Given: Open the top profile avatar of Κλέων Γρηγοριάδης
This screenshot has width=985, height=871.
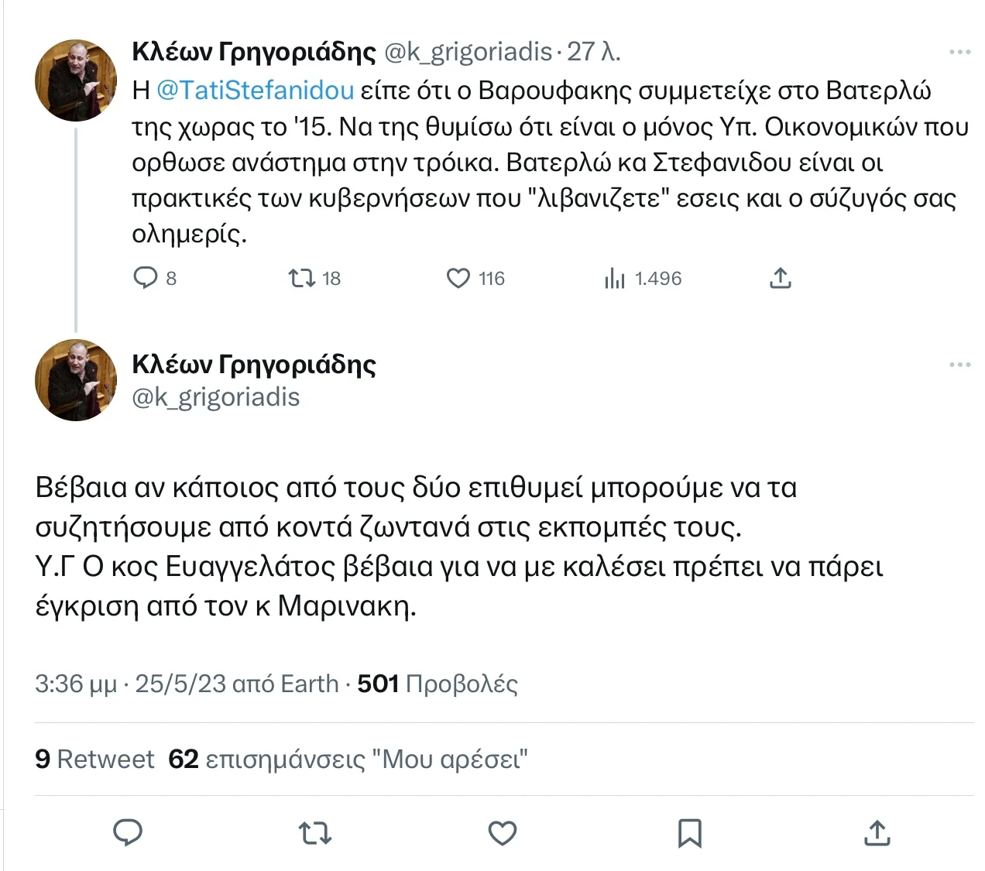Looking at the screenshot, I should (x=76, y=81).
